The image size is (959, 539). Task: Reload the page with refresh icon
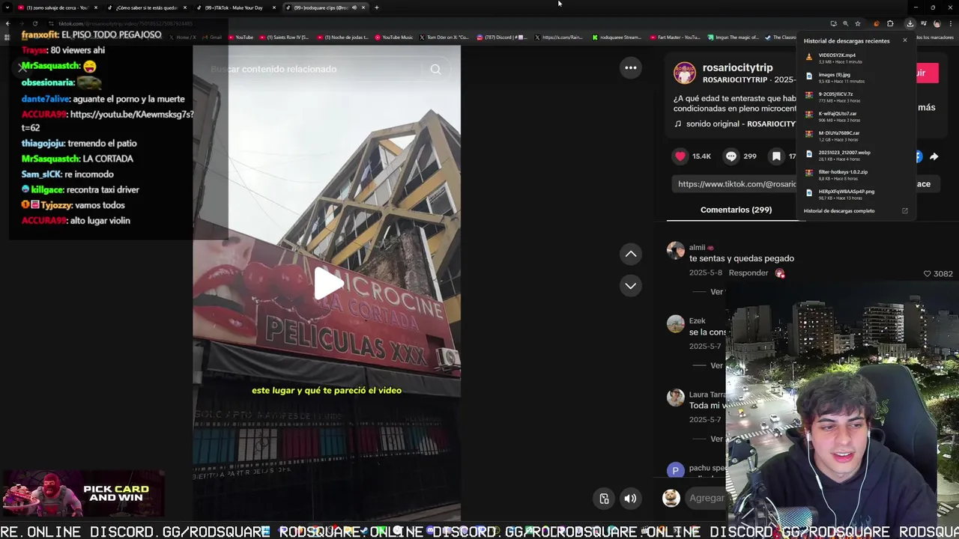[35, 24]
